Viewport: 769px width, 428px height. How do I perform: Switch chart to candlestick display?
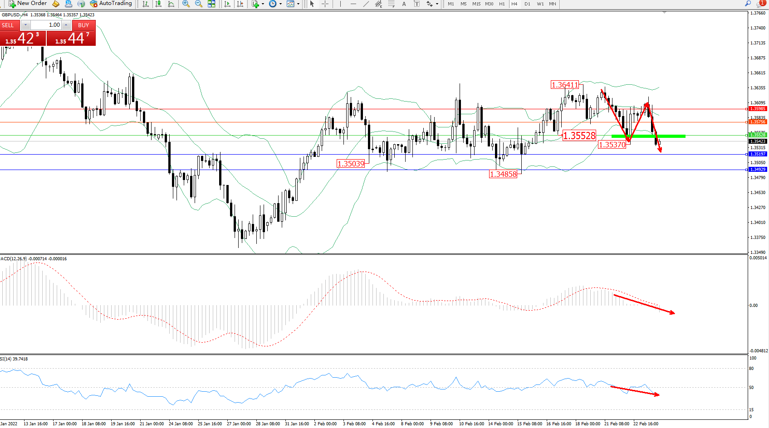pos(158,4)
